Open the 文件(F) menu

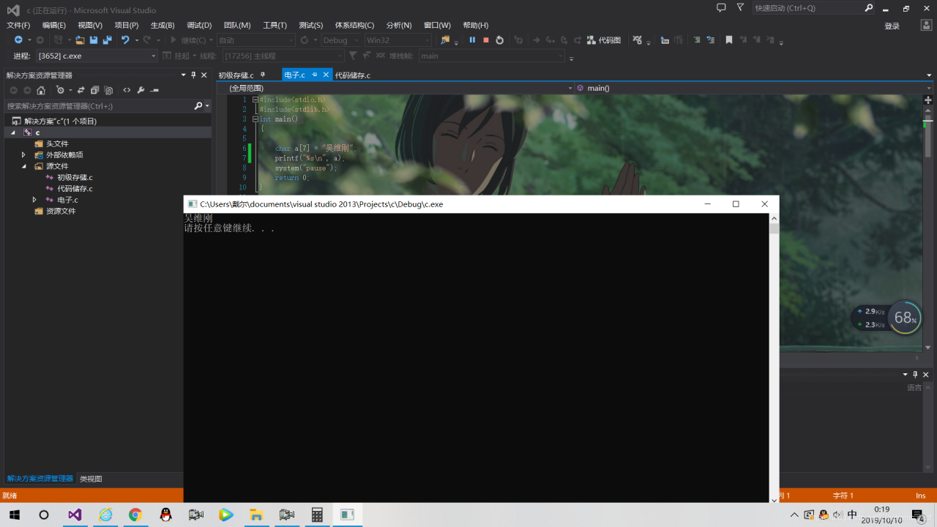18,25
